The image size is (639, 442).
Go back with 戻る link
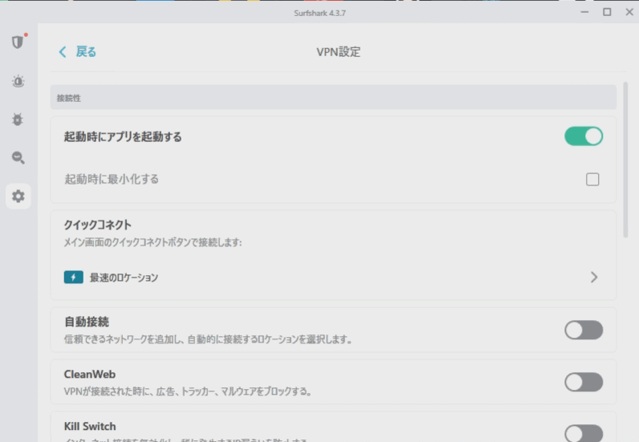click(86, 51)
